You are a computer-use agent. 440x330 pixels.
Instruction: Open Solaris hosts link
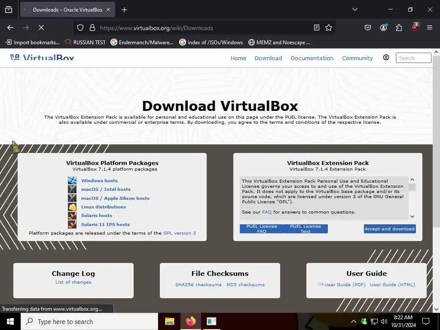[x=97, y=216]
